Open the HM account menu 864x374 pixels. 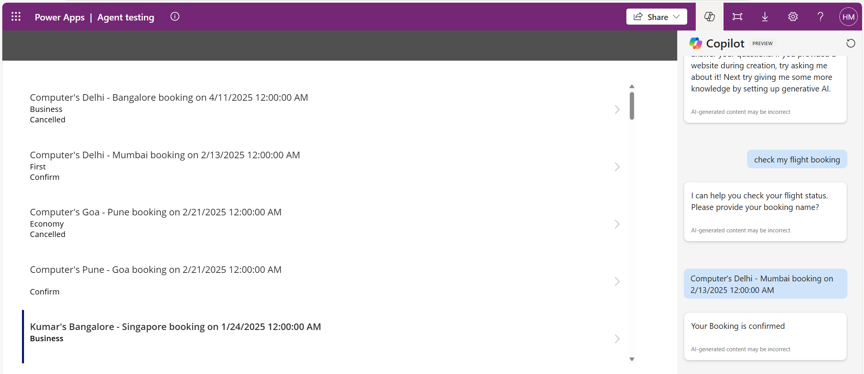click(x=848, y=17)
